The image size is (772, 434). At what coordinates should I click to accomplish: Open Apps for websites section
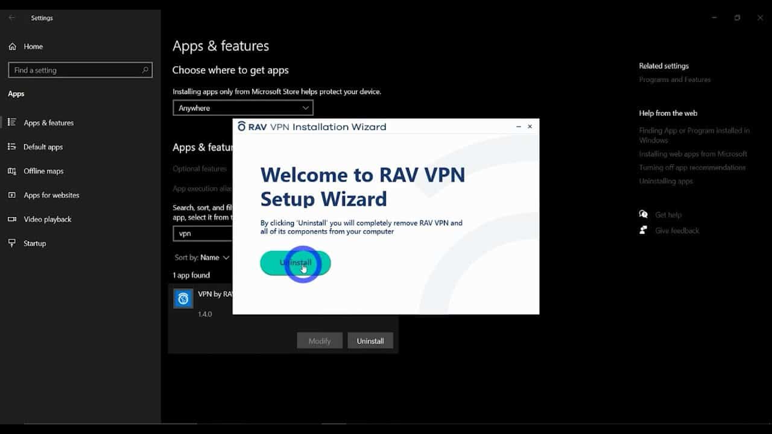pyautogui.click(x=51, y=195)
